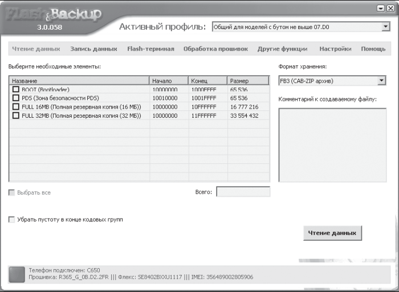Tick the BOOT (Bootloader) checkbox
399x292 pixels.
click(16, 89)
